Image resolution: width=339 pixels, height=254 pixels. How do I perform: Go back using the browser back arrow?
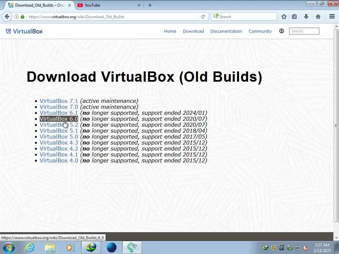tap(7, 17)
